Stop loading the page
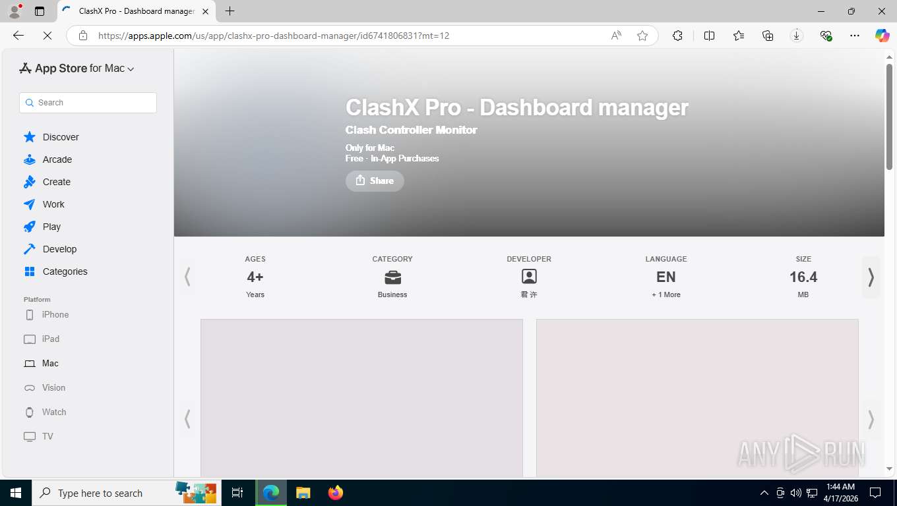This screenshot has height=506, width=897. pos(47,36)
